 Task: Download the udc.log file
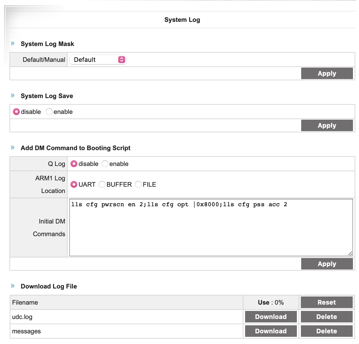click(271, 317)
